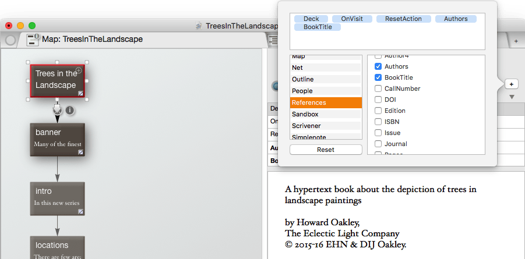
Task: Click the plus button beside the attribute popover
Action: (x=511, y=84)
